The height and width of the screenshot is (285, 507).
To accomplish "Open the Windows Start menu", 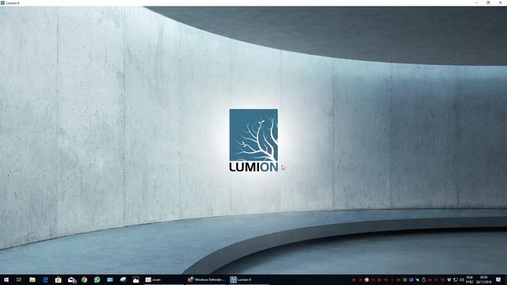I will click(x=6, y=279).
